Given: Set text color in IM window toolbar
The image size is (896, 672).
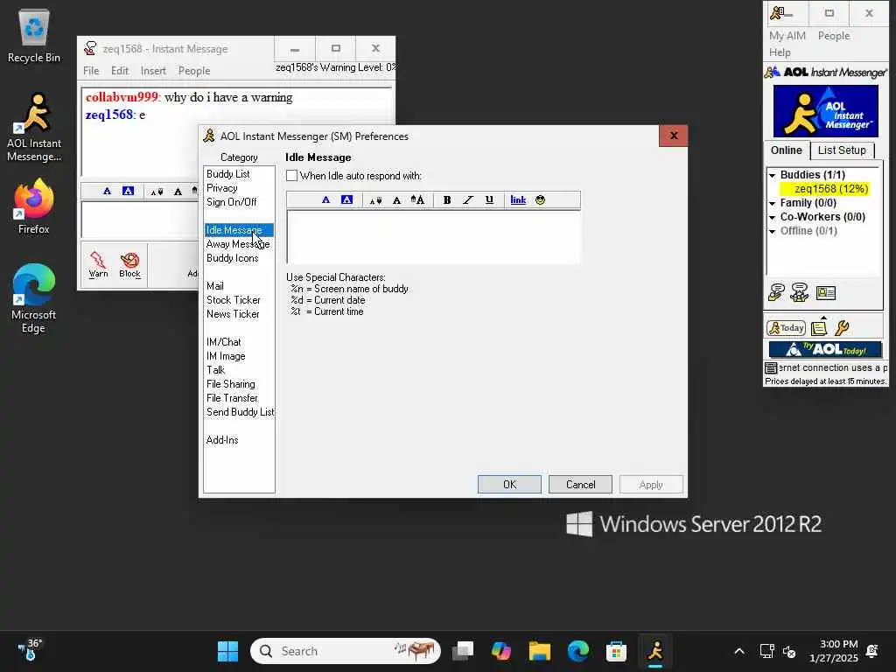Looking at the screenshot, I should pos(107,191).
